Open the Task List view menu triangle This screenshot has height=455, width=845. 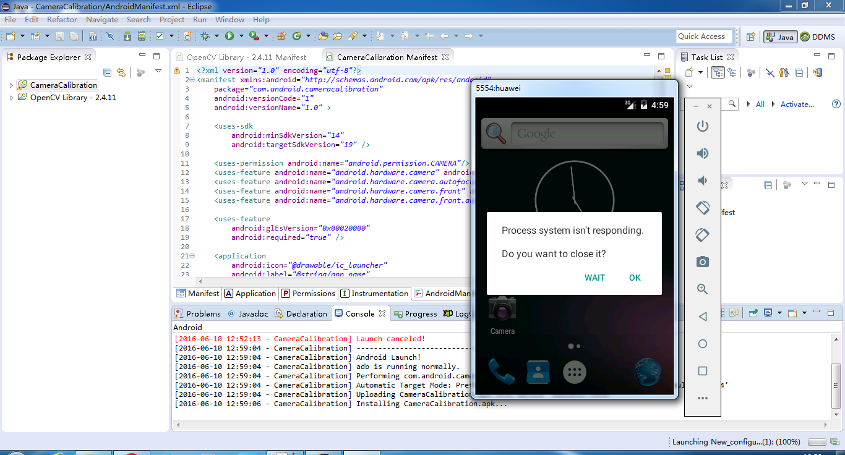[690, 87]
